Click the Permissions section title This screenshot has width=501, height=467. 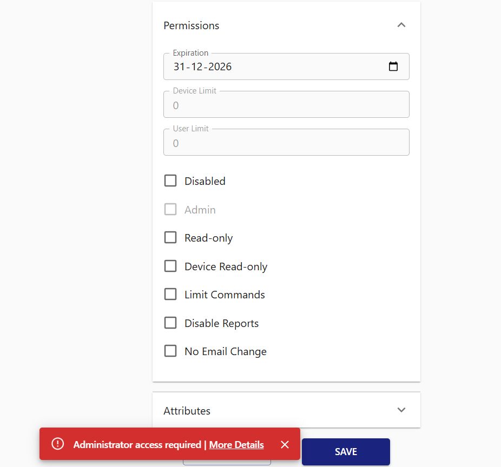point(192,25)
